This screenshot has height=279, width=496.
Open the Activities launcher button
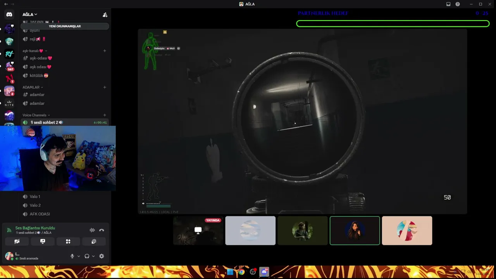click(68, 241)
